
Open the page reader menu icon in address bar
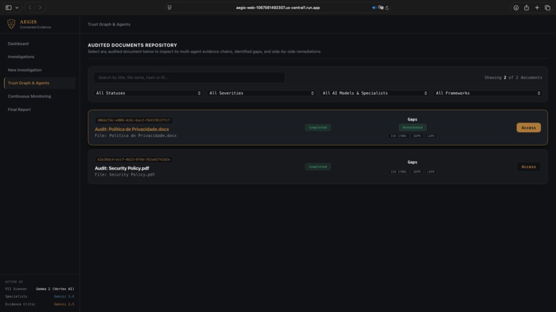coord(170,8)
